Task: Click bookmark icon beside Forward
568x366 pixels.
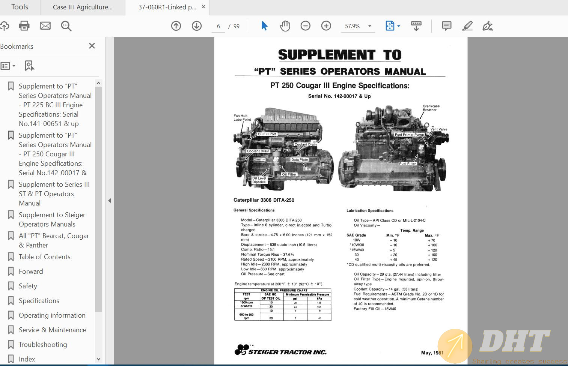Action: 11,271
